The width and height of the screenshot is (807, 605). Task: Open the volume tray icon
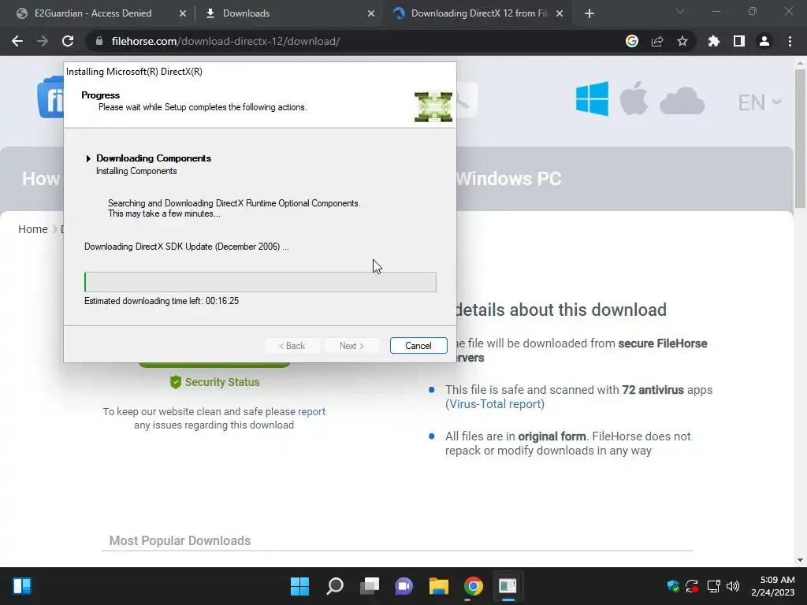click(x=733, y=586)
